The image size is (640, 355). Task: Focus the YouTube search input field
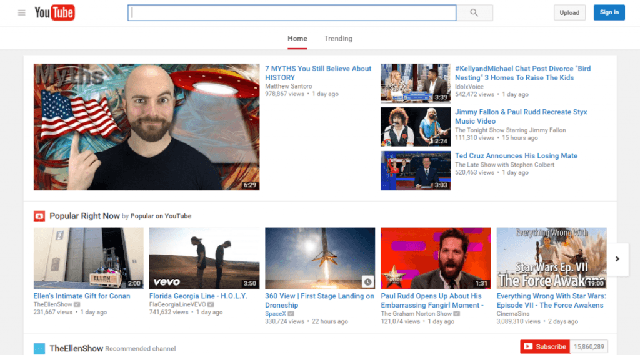coord(292,12)
